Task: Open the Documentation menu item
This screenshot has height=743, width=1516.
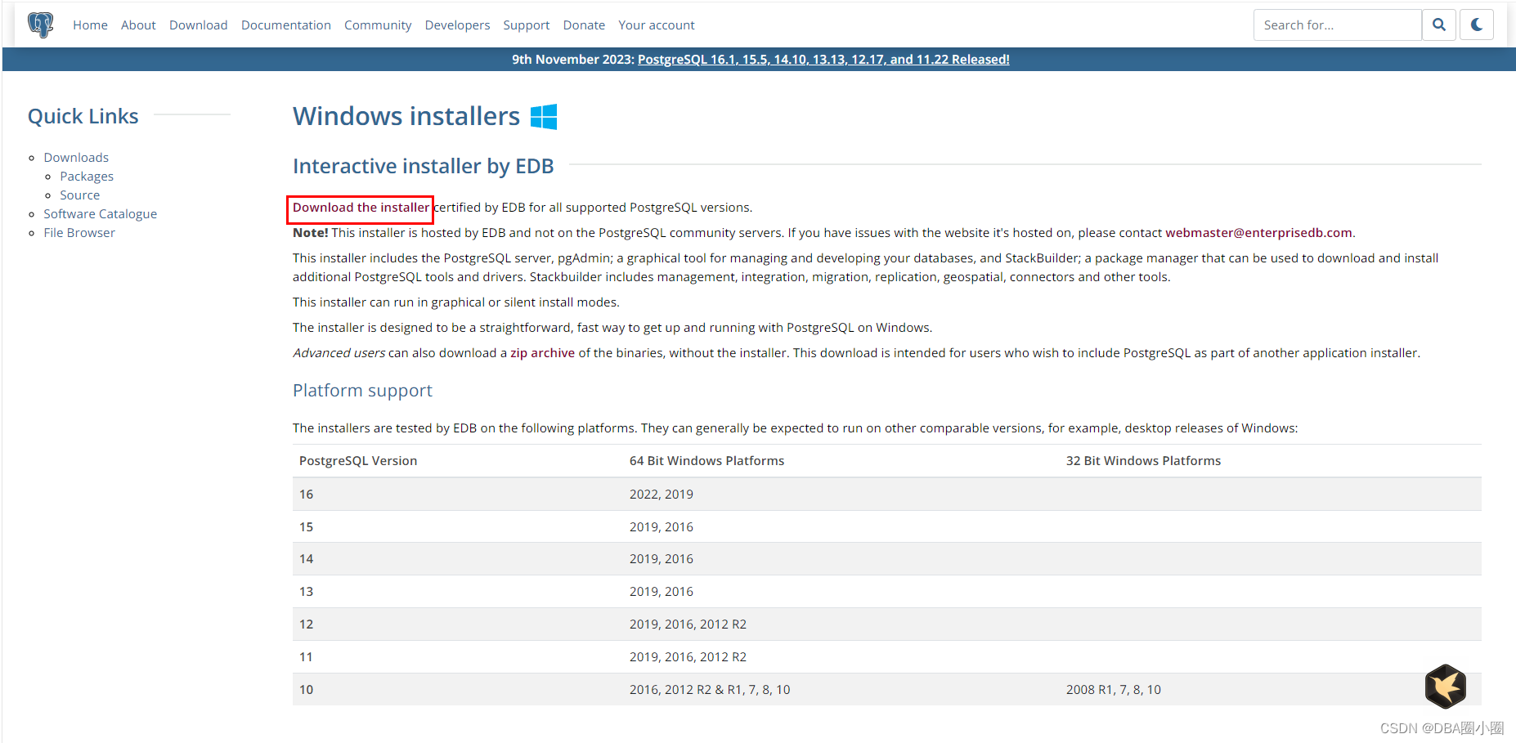Action: pyautogui.click(x=286, y=25)
